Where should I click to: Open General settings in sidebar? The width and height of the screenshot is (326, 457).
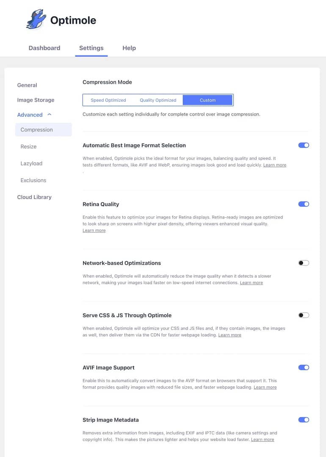27,85
